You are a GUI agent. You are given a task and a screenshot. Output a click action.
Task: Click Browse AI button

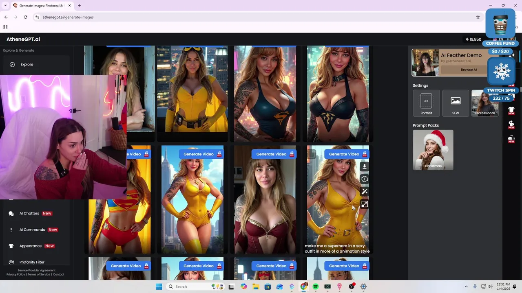[469, 70]
